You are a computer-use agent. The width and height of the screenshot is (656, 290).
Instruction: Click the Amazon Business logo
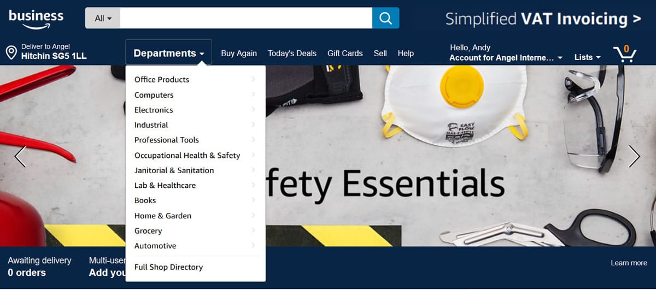36,19
